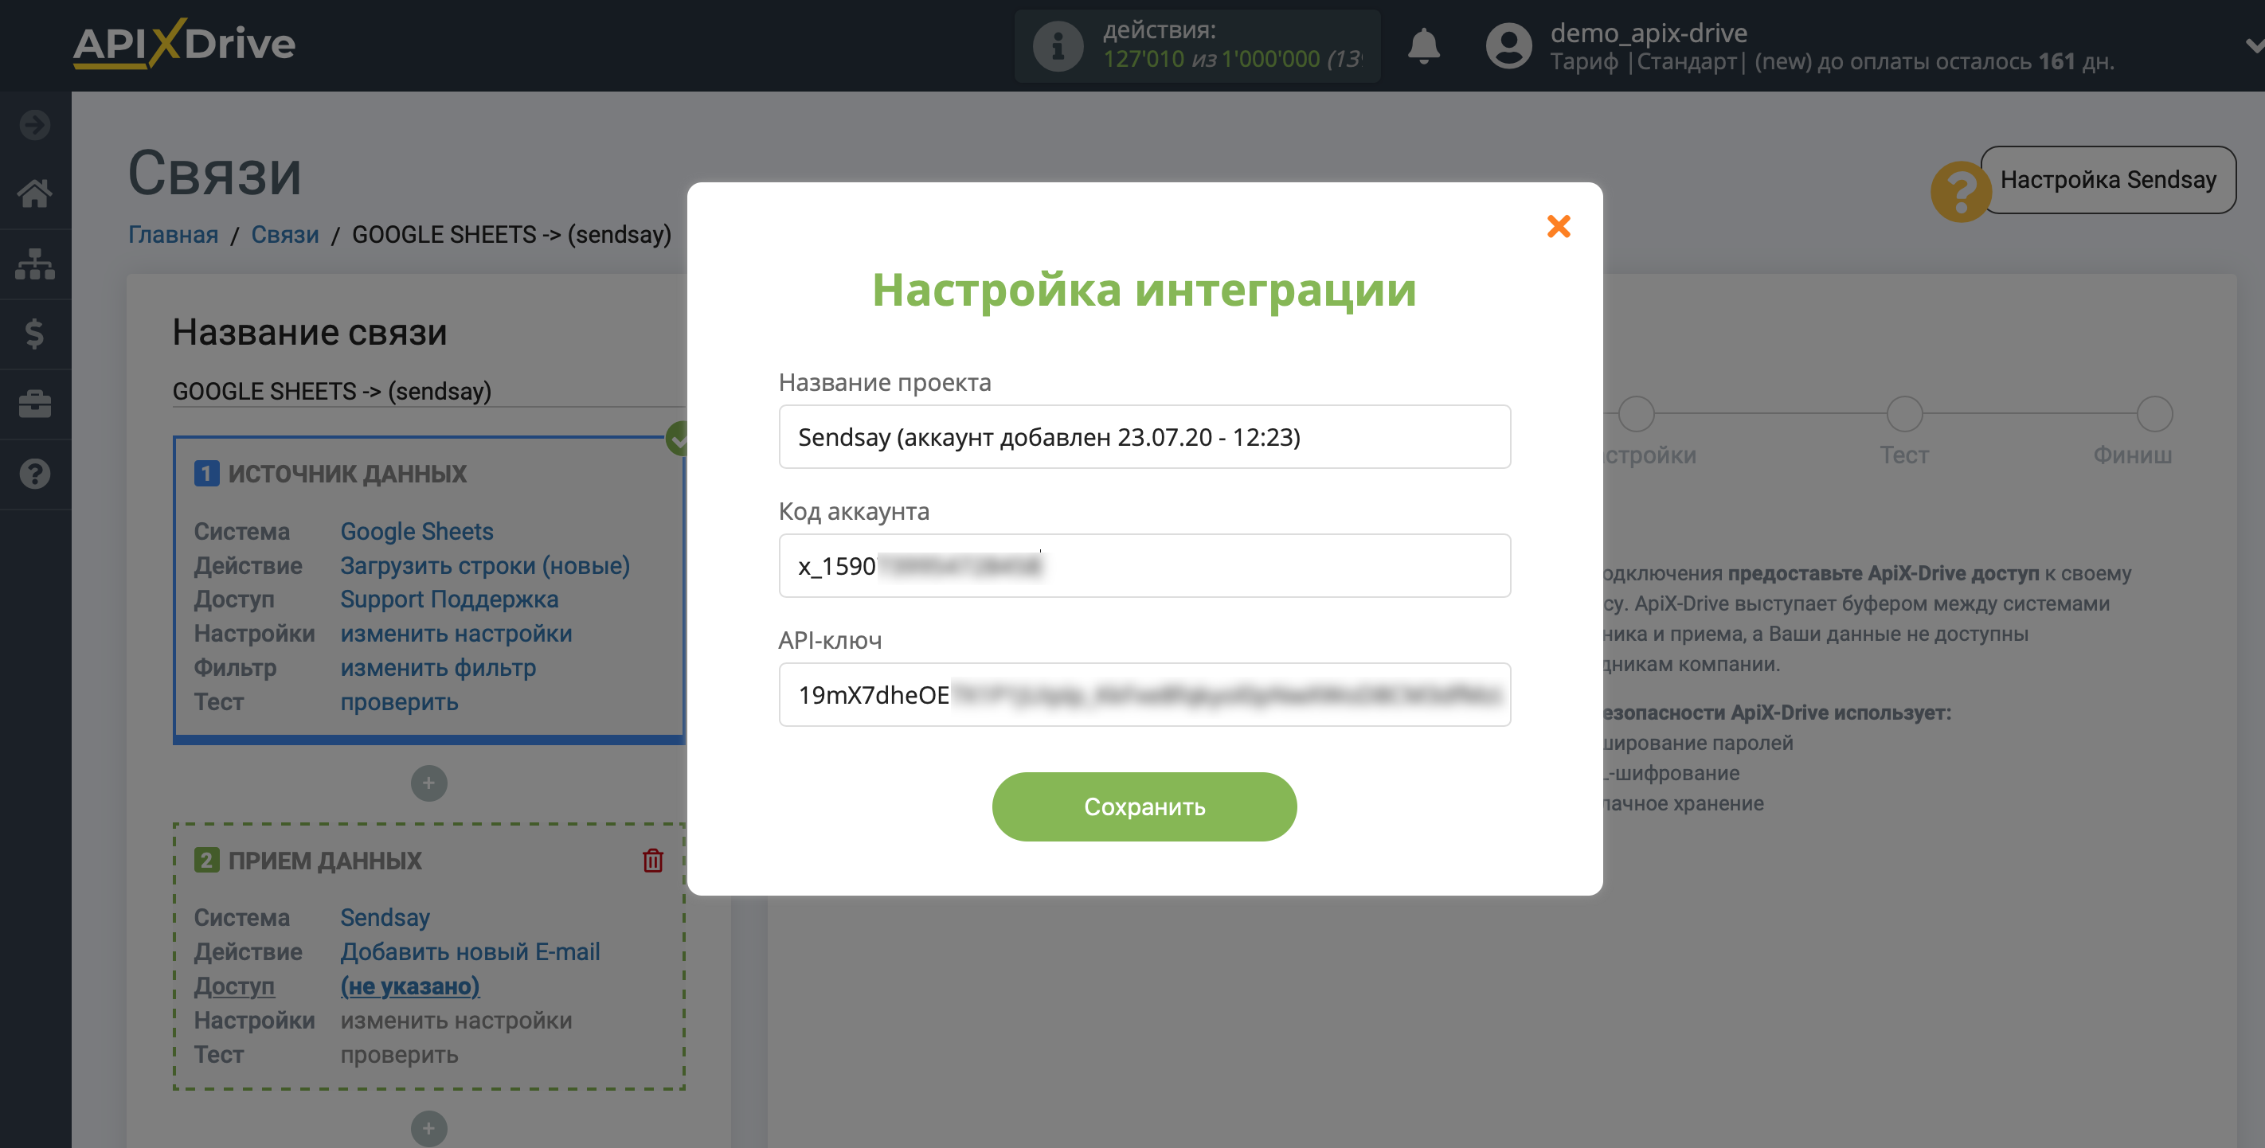This screenshot has height=1148, width=2265.
Task: Select the Тест step marker
Action: tap(1904, 414)
